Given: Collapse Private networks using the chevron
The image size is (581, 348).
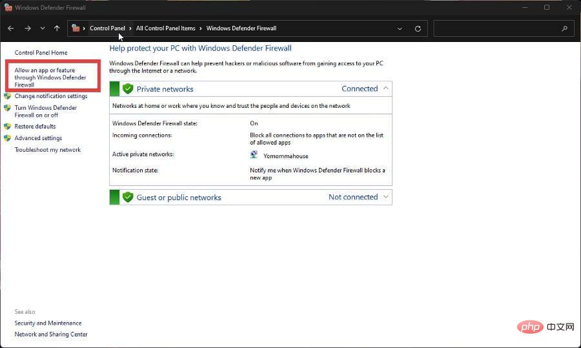Looking at the screenshot, I should tap(386, 88).
